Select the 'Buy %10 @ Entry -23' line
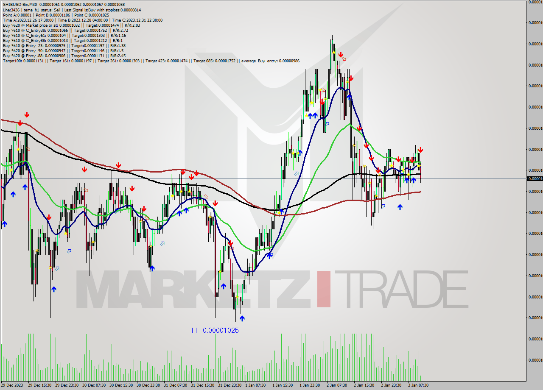 (x=63, y=45)
